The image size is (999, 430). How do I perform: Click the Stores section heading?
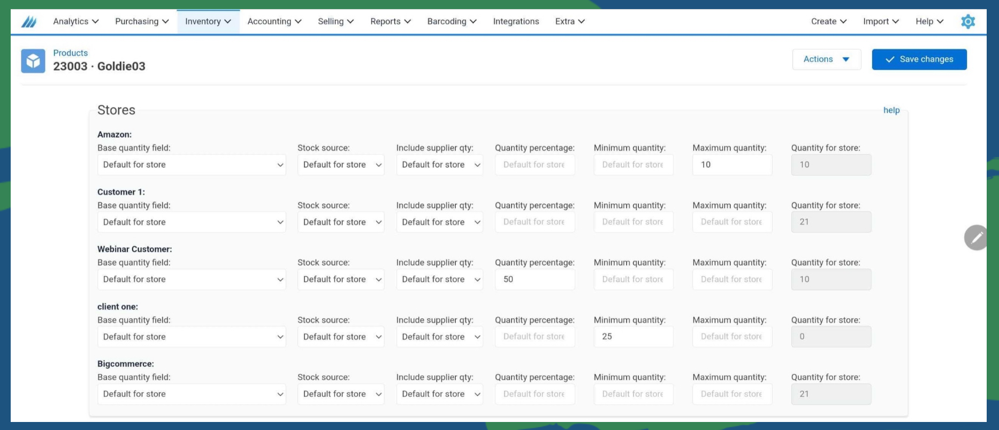pos(116,110)
